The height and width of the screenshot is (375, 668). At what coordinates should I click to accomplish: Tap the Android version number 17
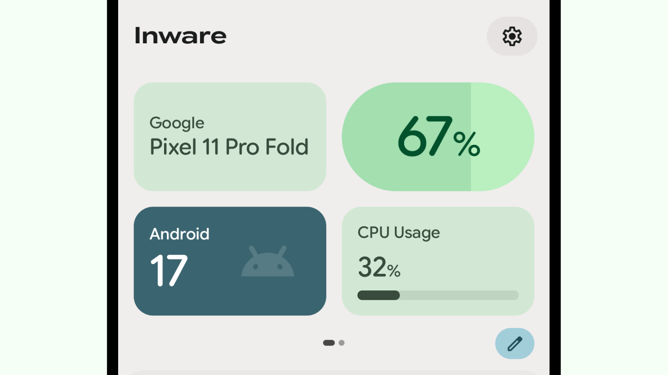tap(169, 271)
